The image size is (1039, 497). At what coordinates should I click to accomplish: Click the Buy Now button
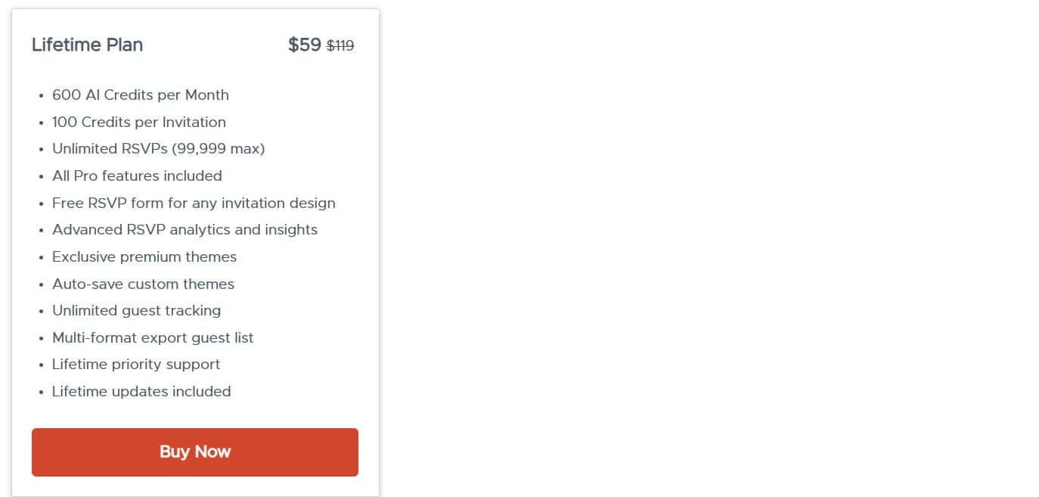(194, 452)
